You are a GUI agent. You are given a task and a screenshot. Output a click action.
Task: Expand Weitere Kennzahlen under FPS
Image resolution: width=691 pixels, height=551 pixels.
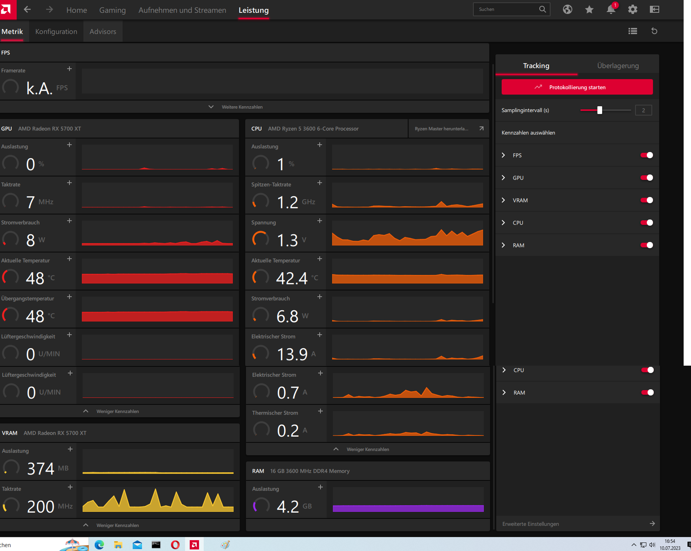[x=236, y=107]
